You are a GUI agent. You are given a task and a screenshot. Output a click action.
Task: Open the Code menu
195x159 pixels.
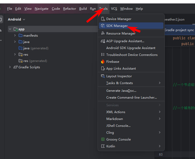[x=56, y=9]
